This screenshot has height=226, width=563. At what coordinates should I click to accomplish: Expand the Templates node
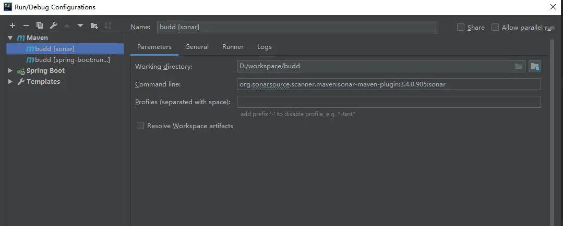point(10,82)
